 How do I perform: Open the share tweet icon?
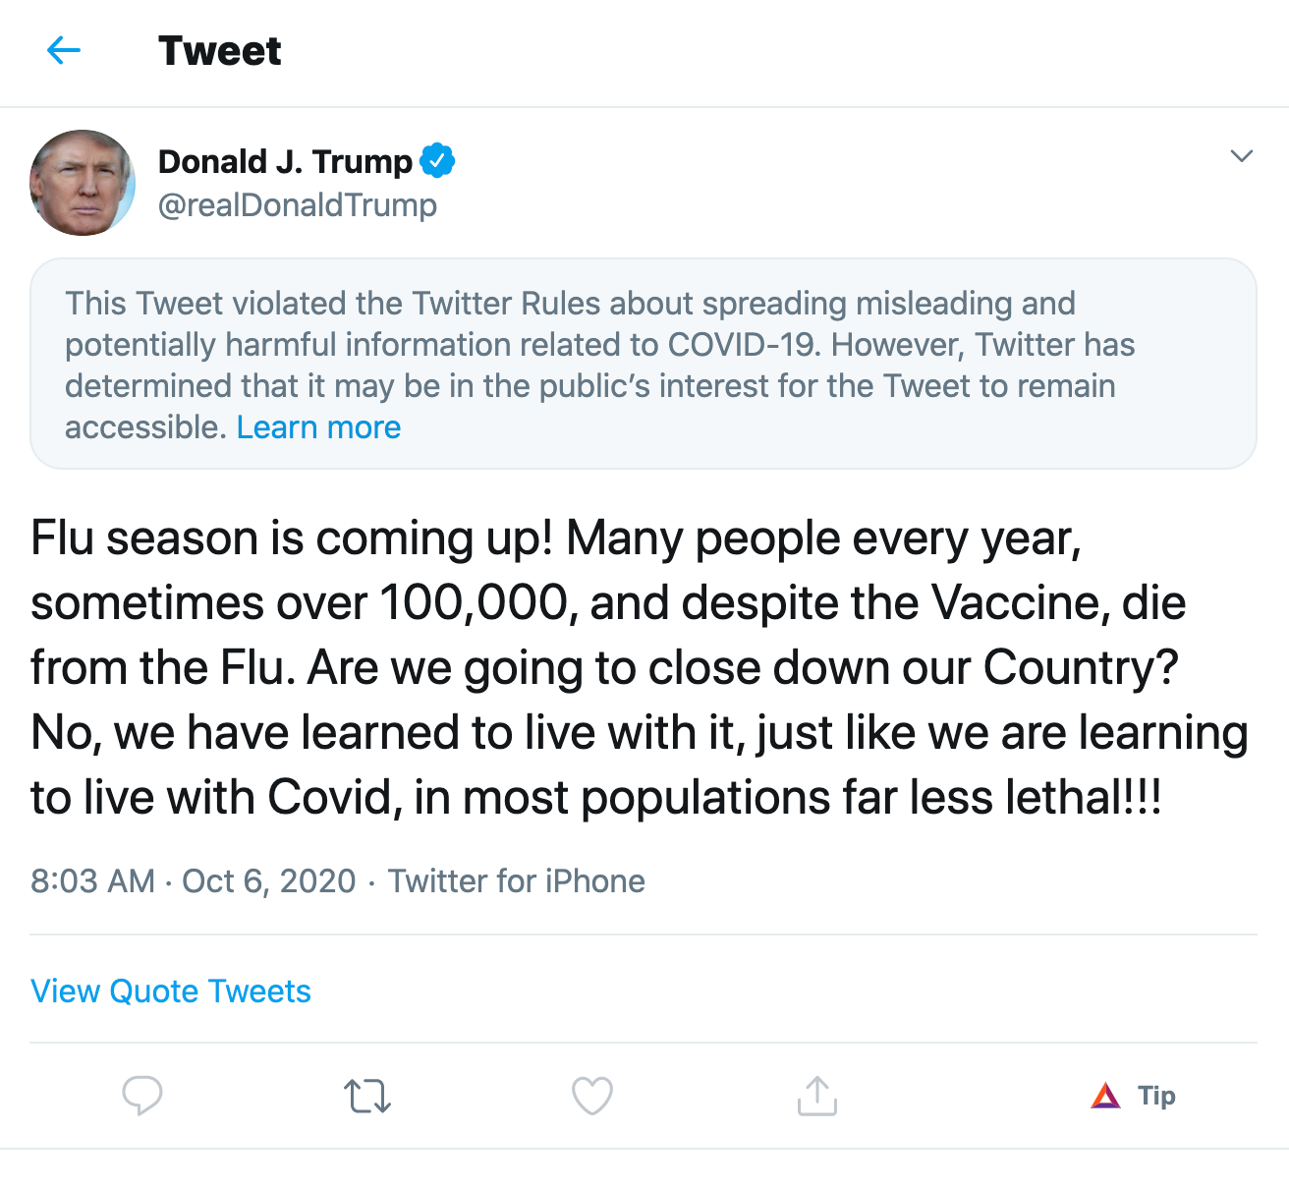tap(817, 1096)
